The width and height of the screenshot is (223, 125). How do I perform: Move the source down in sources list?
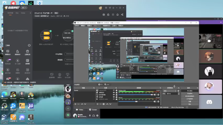click(110, 104)
